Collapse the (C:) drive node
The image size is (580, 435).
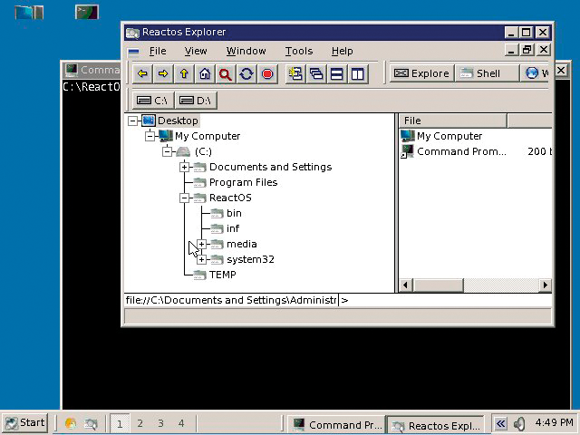click(x=167, y=151)
